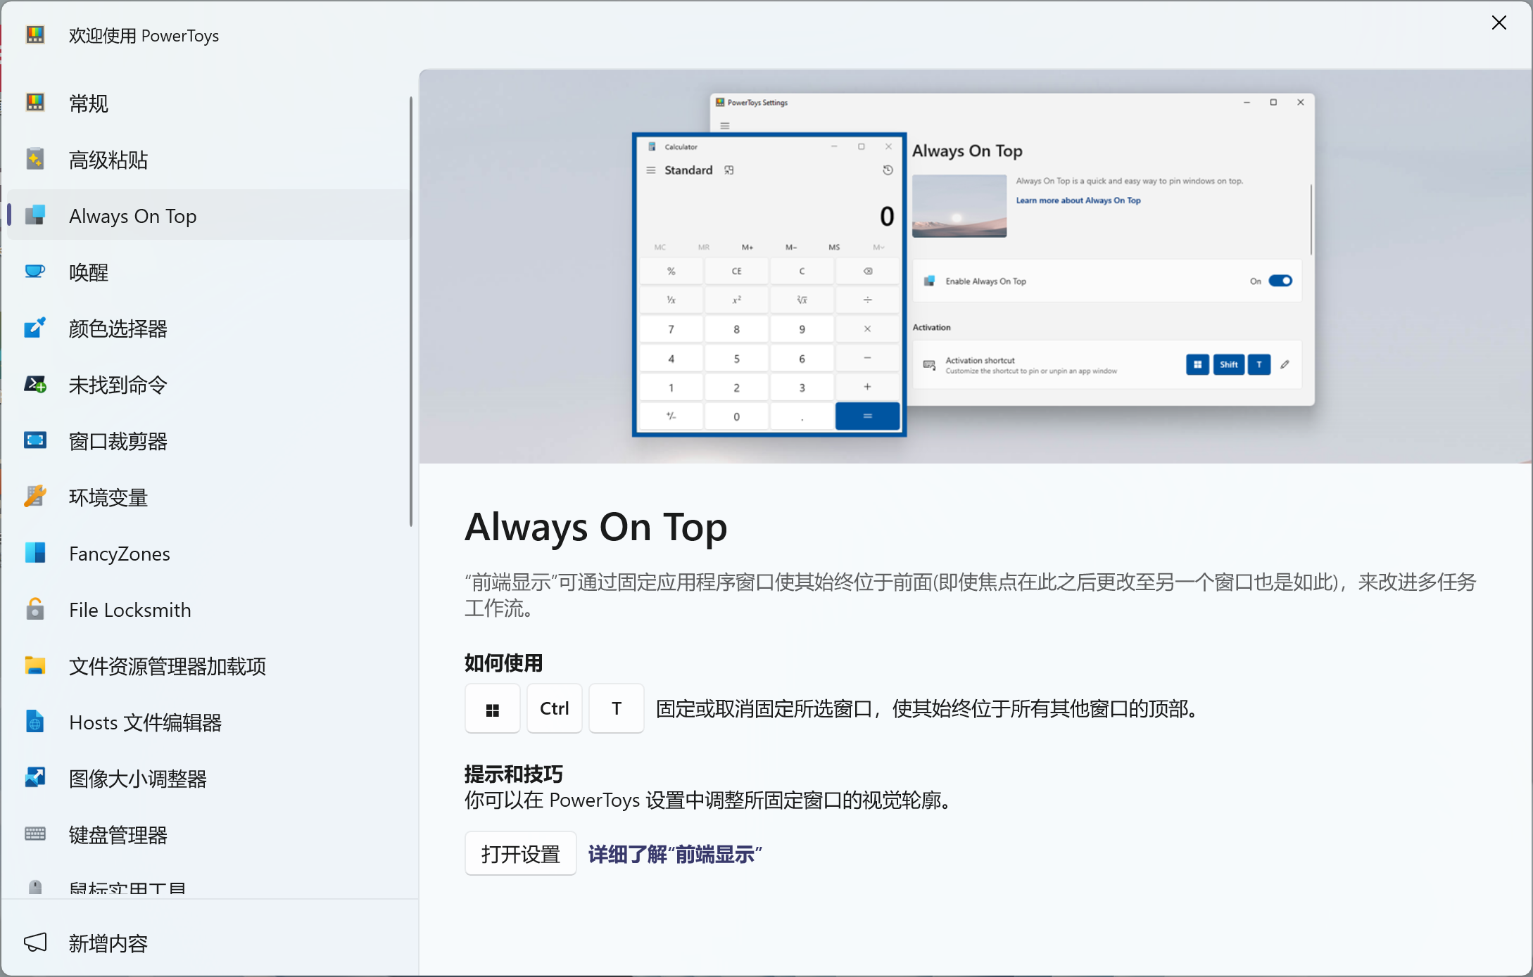This screenshot has width=1533, height=977.
Task: Select 图像大小调整器 list entry
Action: (x=208, y=779)
